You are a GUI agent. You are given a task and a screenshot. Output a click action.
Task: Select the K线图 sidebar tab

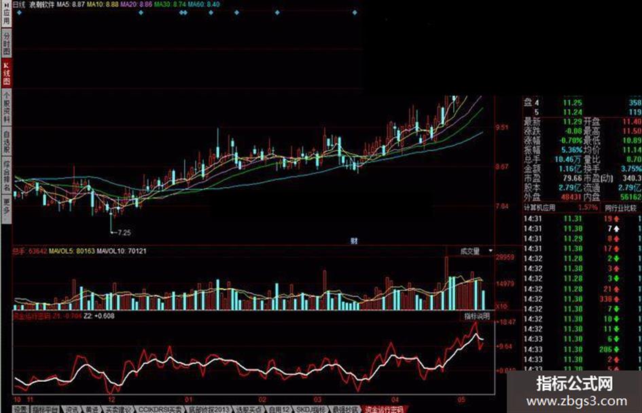pos(6,74)
